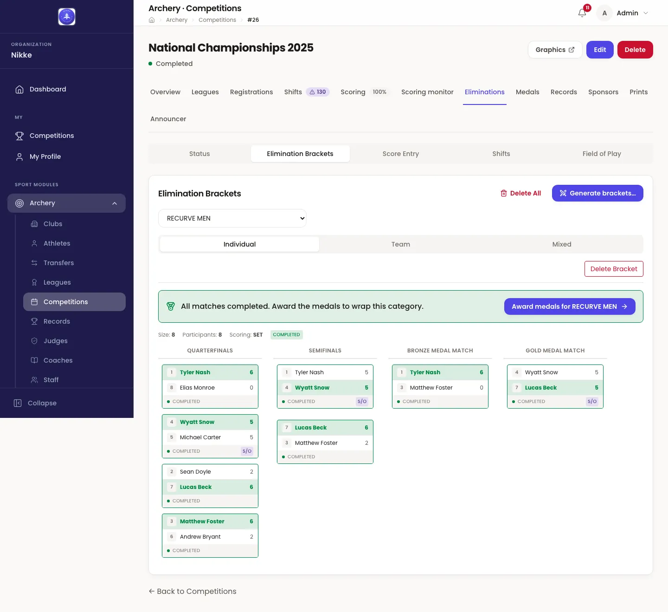Go to Judges section

tap(74, 341)
